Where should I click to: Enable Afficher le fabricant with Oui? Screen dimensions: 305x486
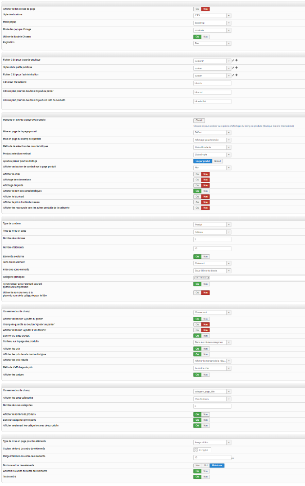tap(197, 197)
